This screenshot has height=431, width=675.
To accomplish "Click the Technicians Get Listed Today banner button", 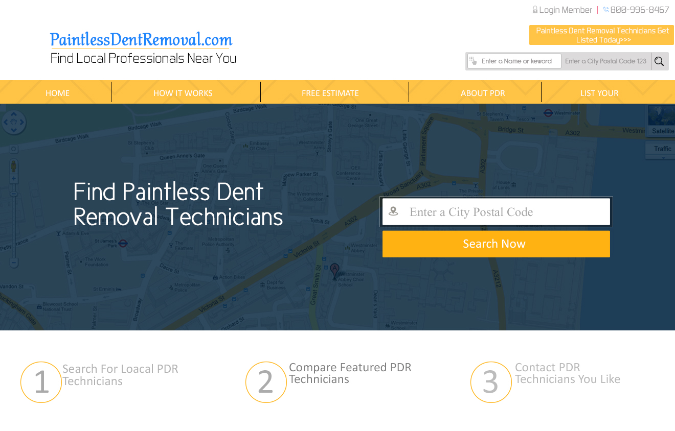I will click(x=601, y=35).
